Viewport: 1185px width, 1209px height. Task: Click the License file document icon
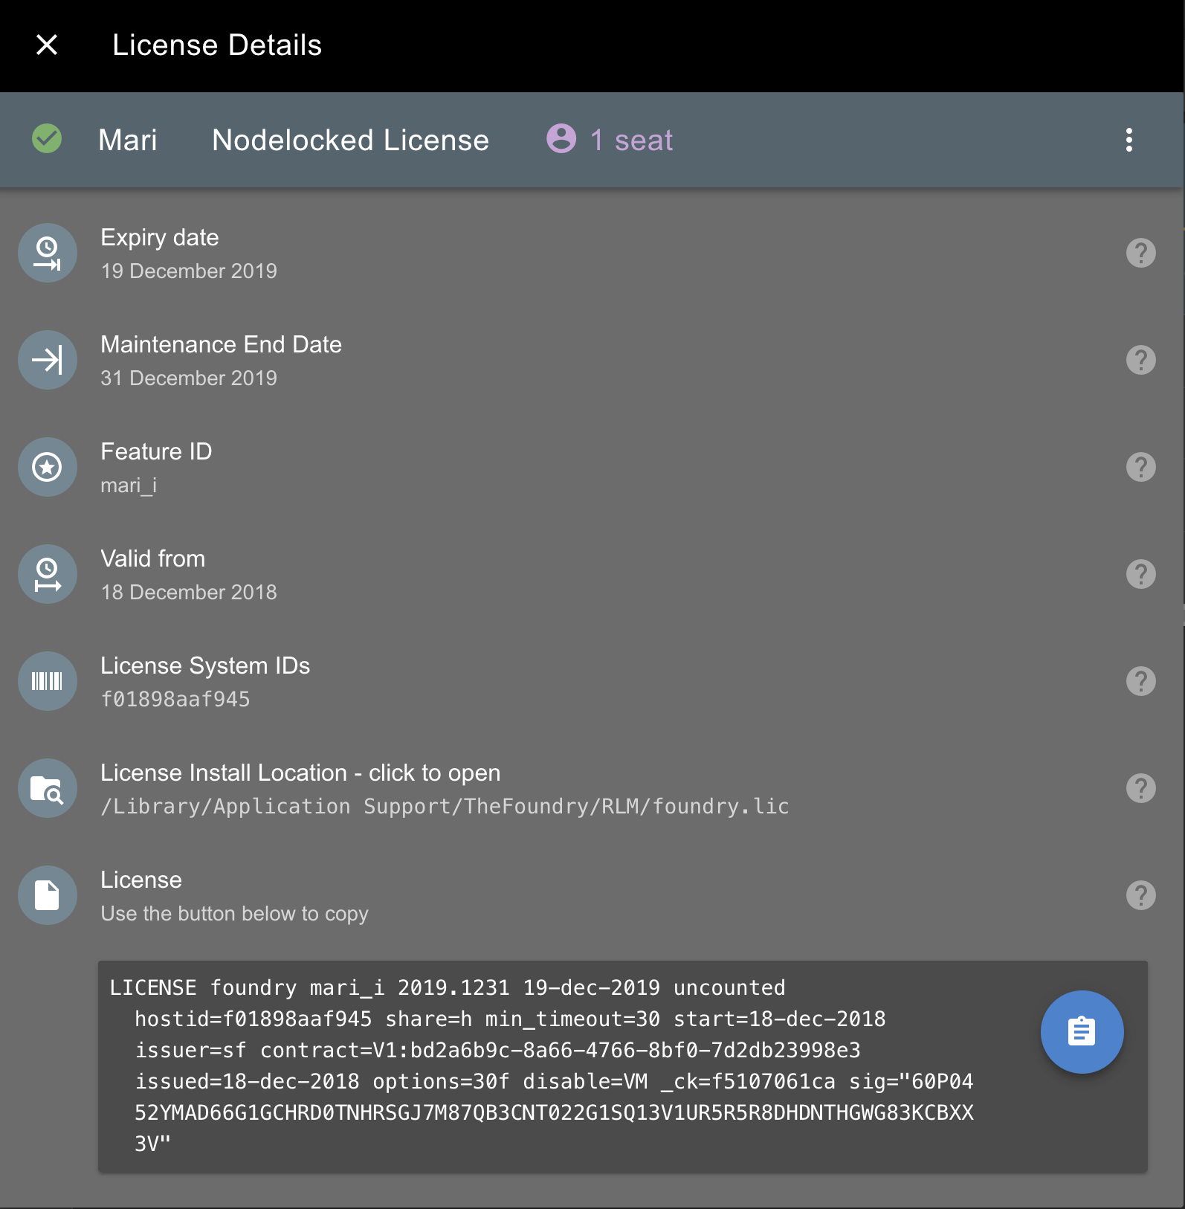click(x=48, y=895)
